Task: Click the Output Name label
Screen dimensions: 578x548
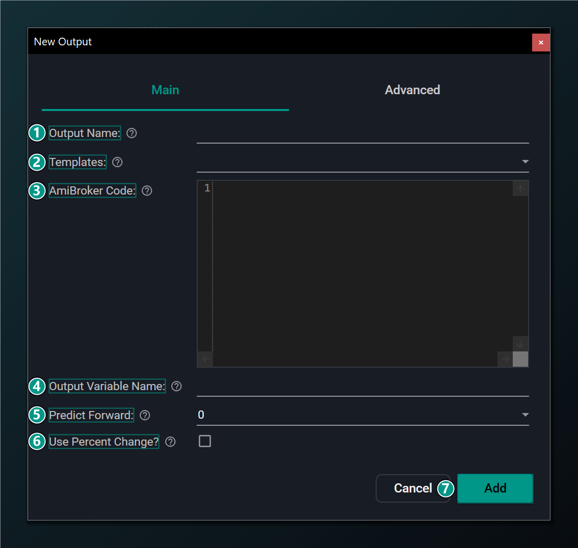Action: pos(85,133)
